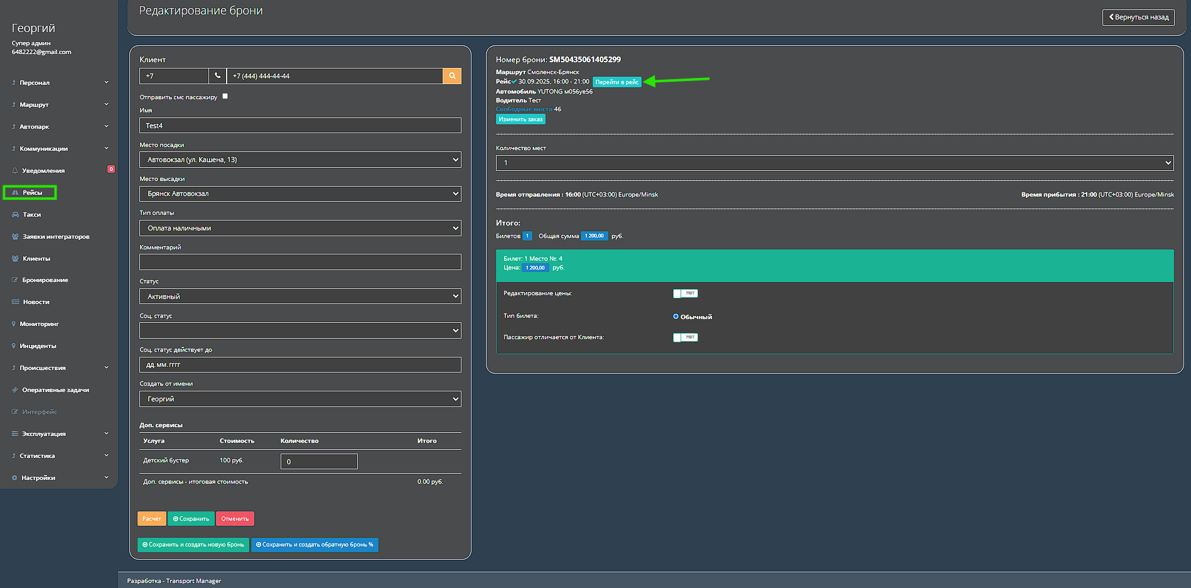Click the Клиенты people icon in sidebar

15,259
